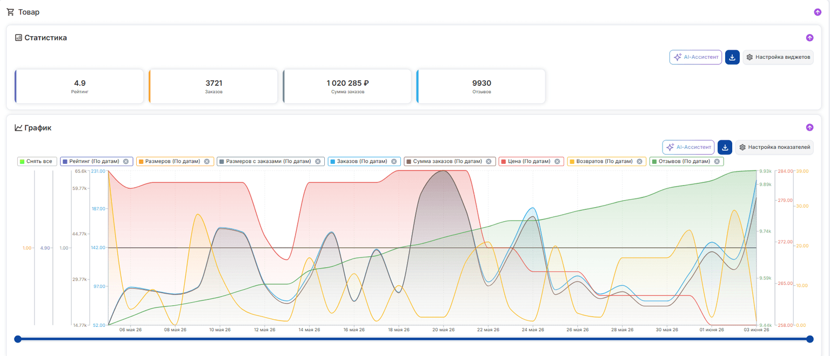Collapse the Статистика panel arrow
830x356 pixels.
[809, 38]
